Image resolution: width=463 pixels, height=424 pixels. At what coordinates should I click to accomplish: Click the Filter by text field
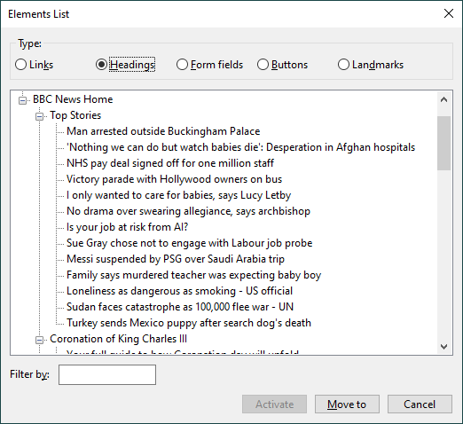point(107,374)
